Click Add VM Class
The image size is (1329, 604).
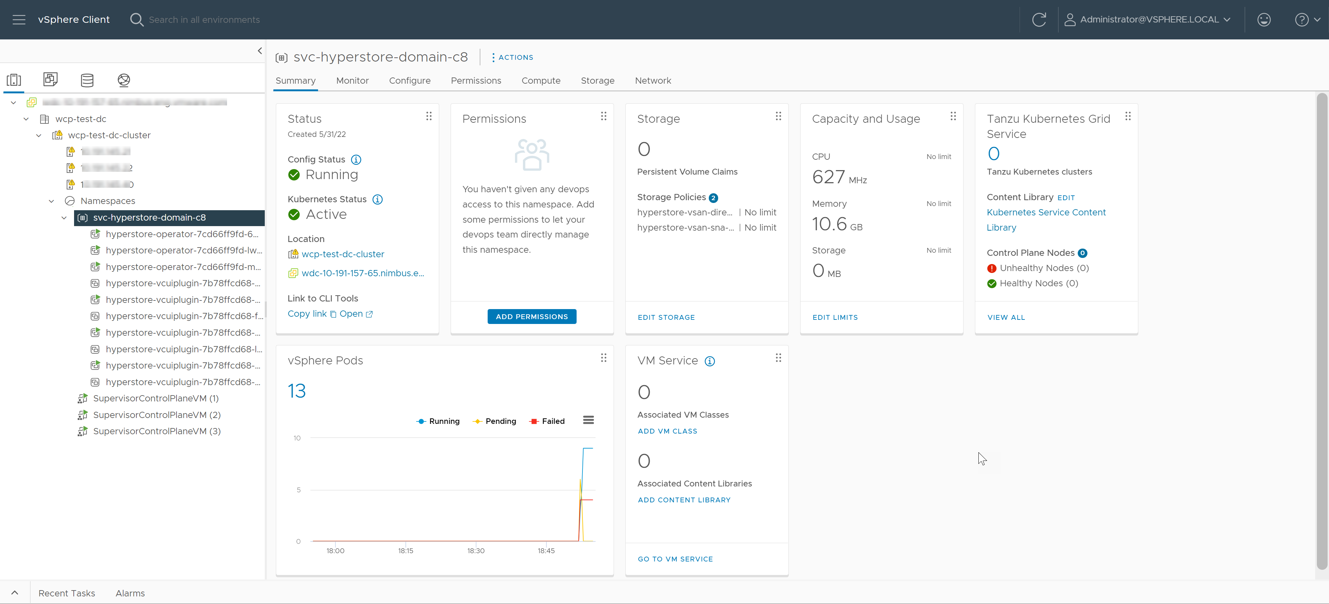pyautogui.click(x=667, y=431)
